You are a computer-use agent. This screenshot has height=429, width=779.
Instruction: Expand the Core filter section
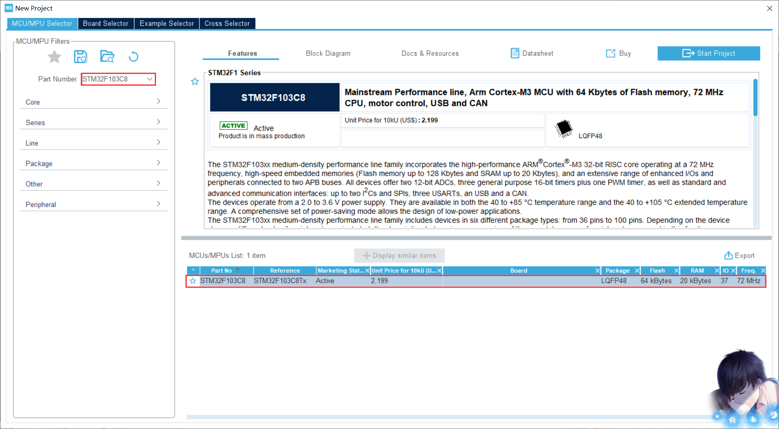[x=94, y=102]
